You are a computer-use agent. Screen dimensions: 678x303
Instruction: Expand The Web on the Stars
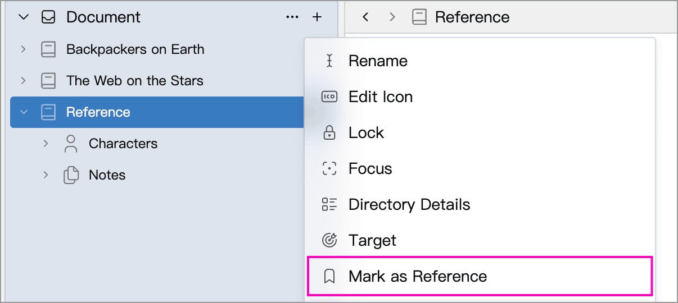click(x=23, y=81)
